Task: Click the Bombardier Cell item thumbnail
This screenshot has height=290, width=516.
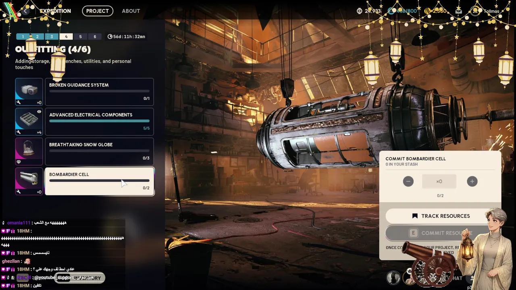Action: pos(29,181)
